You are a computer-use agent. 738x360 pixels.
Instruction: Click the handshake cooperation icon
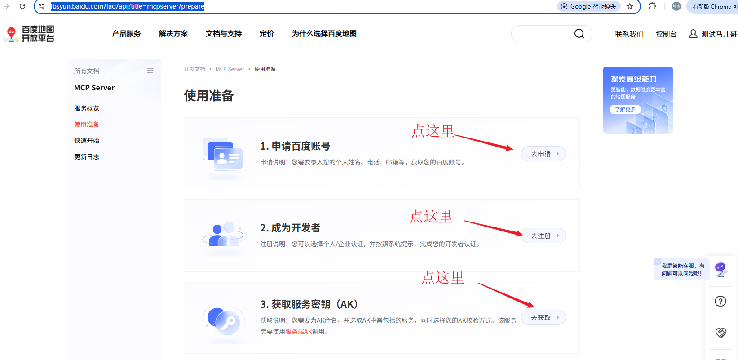point(720,333)
